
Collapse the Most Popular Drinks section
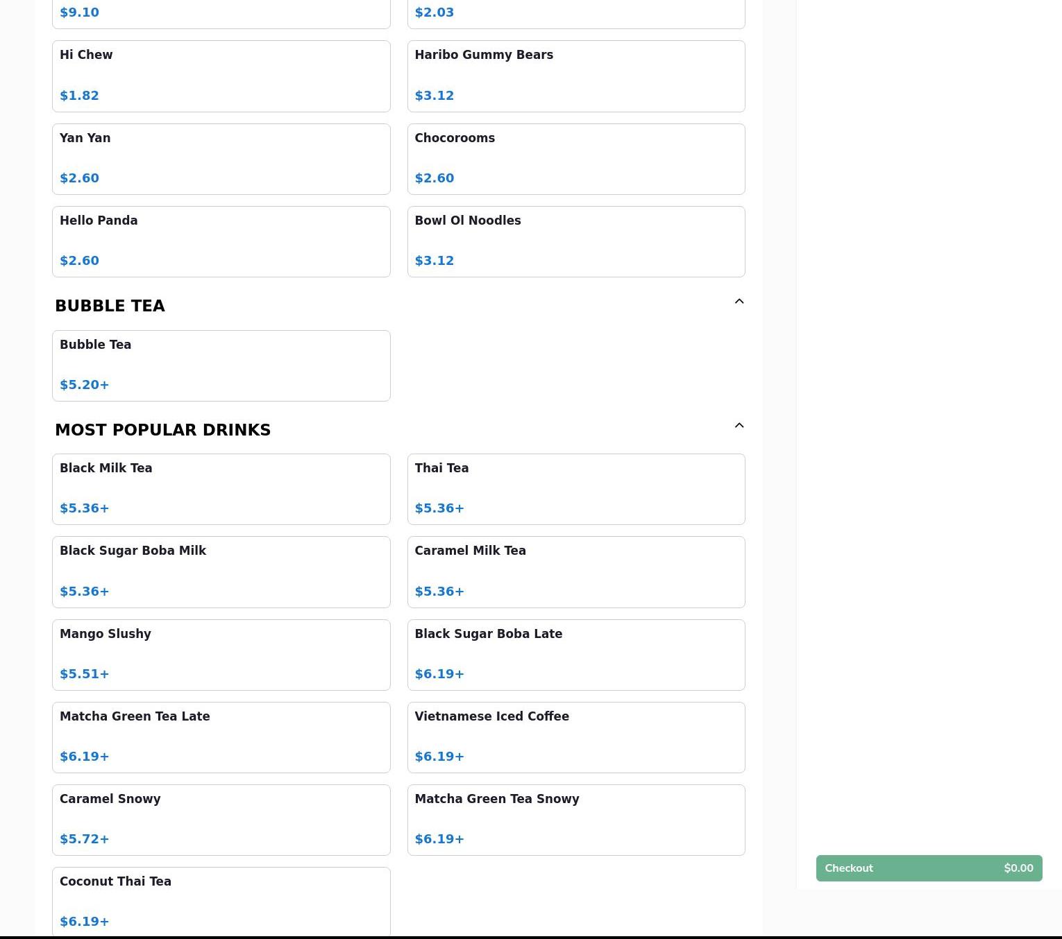click(739, 426)
